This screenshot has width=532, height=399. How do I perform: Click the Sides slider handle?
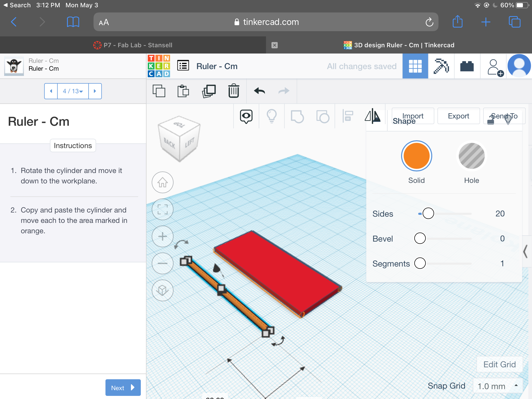coord(428,214)
